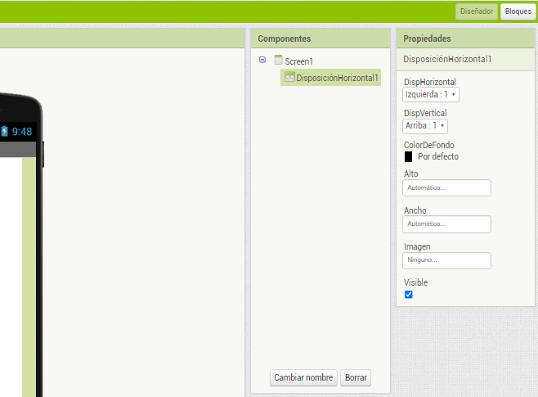Open the ColorDeFondo black color swatch
538x397 pixels.
coord(408,156)
